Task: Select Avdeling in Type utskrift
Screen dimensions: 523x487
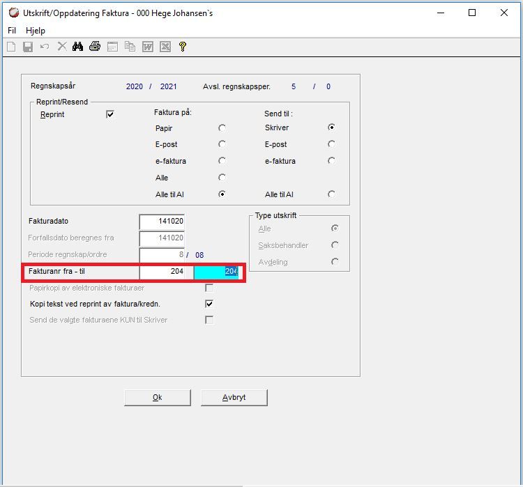Action: (x=335, y=262)
